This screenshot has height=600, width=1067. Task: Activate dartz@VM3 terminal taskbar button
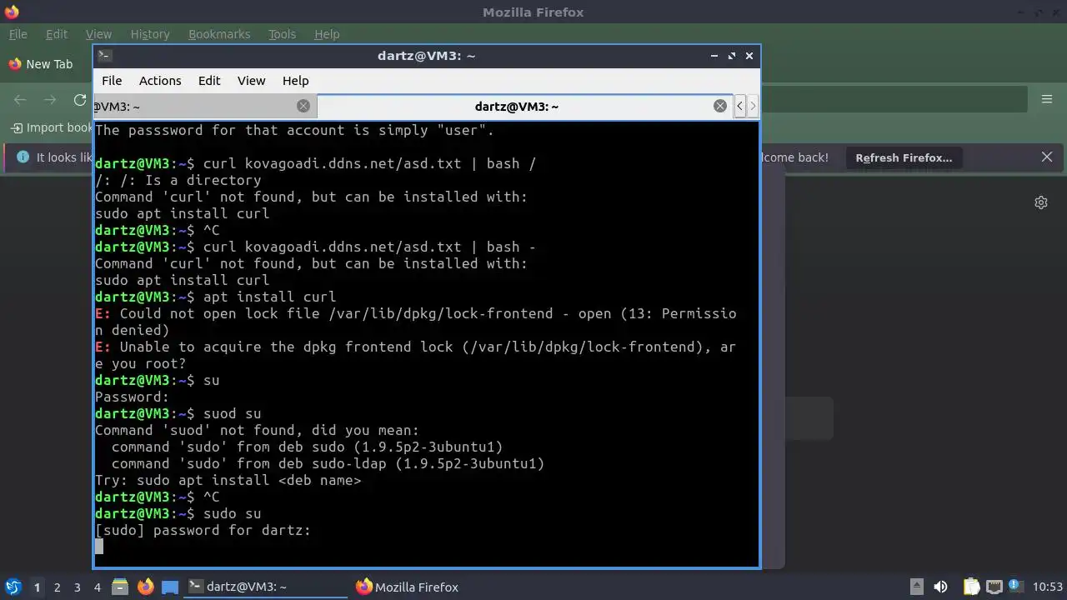pos(265,587)
